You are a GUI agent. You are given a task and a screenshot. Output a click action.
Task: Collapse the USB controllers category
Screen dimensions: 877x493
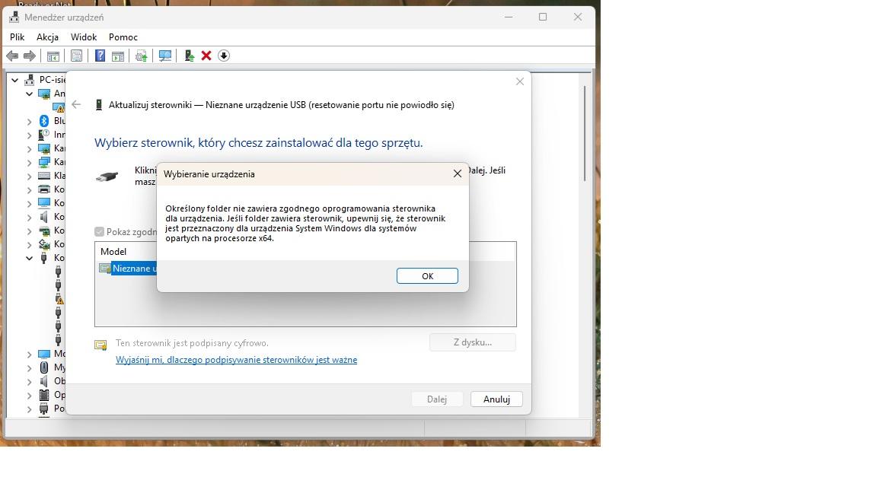click(x=30, y=258)
